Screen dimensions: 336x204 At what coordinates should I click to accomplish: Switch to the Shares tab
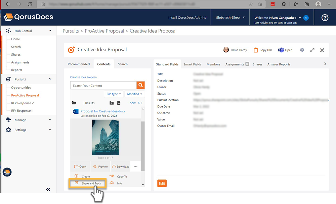click(x=257, y=64)
